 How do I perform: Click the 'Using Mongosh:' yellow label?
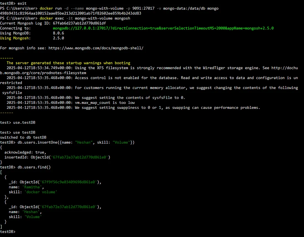[x=15, y=38]
